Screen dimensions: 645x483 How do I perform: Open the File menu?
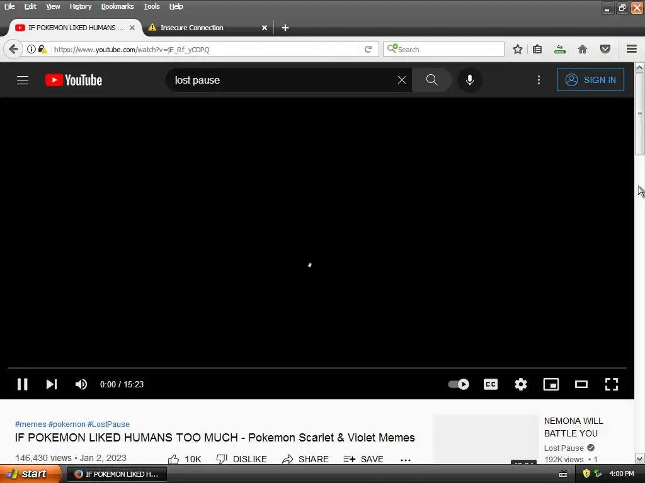[9, 6]
